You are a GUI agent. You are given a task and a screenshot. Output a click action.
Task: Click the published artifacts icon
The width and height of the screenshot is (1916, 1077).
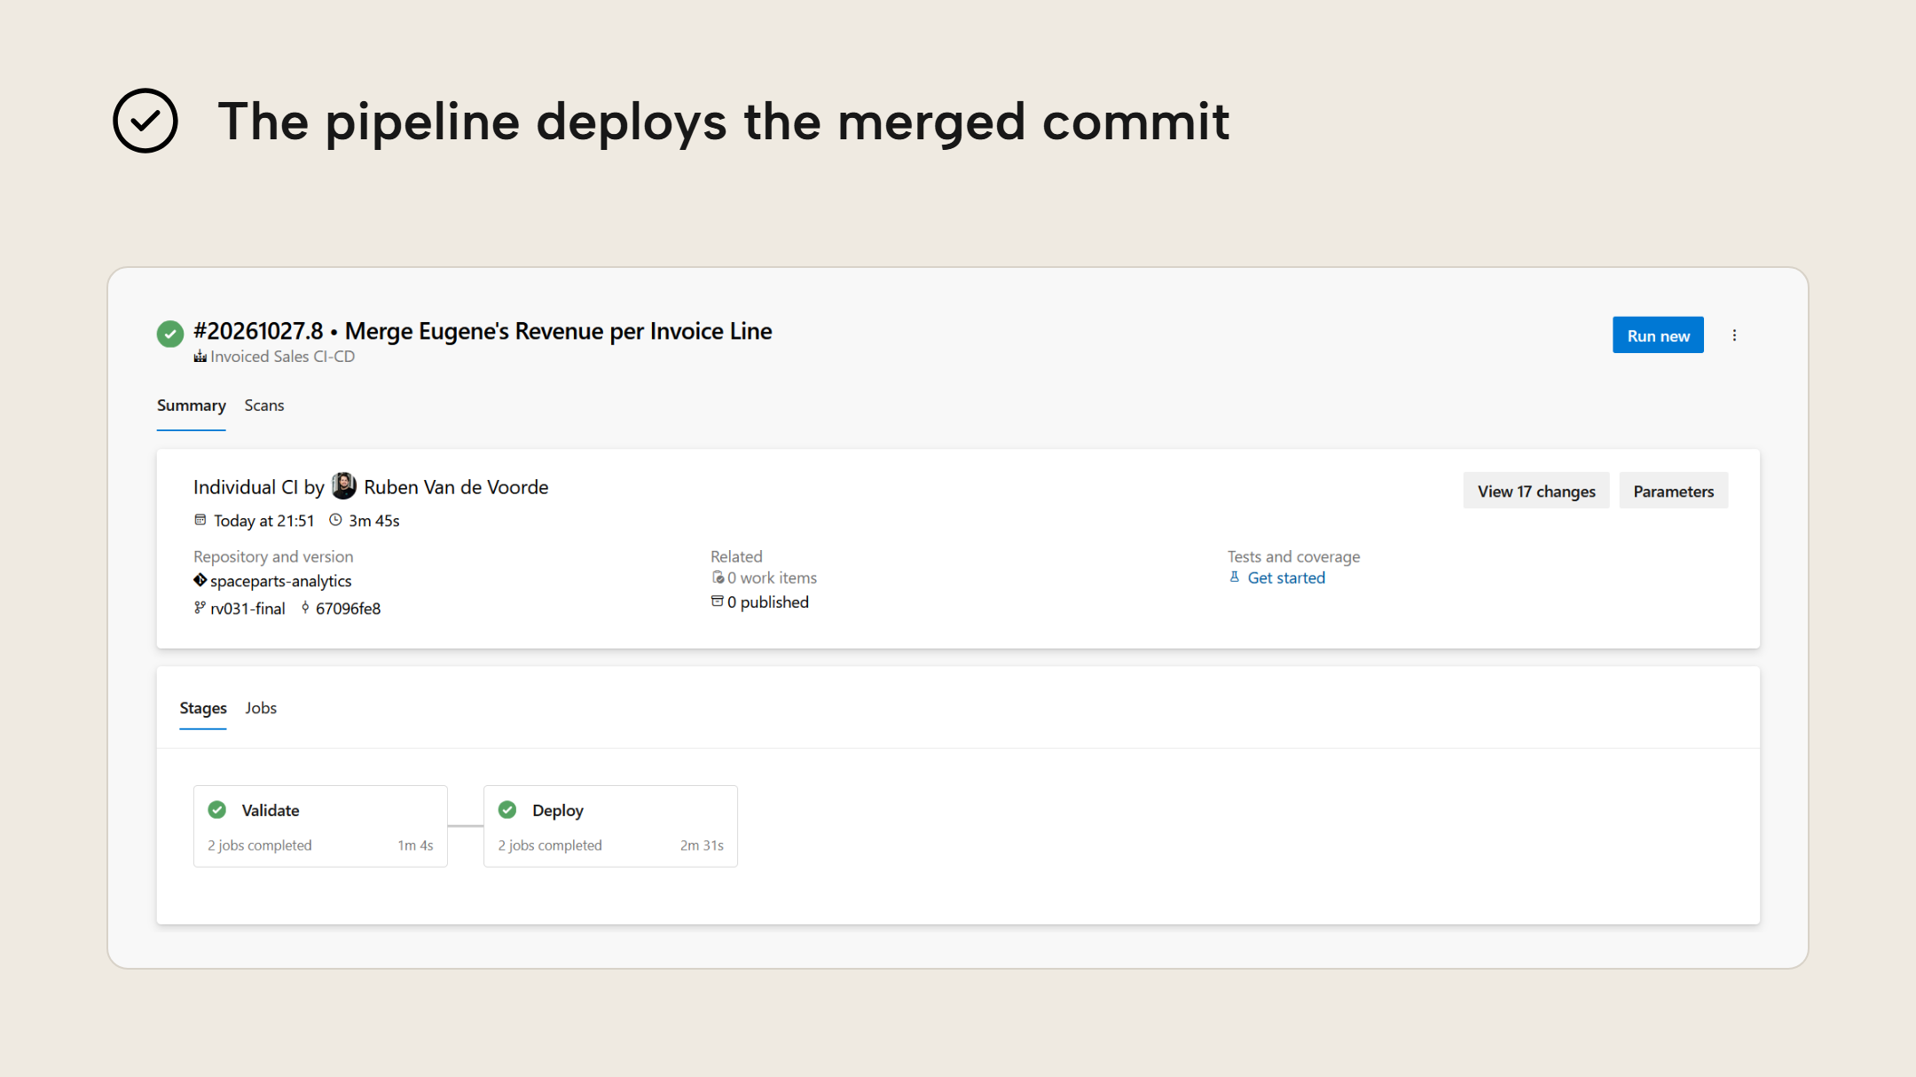718,601
